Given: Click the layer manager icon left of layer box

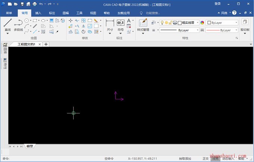Looking at the screenshot, I should click(153, 23).
